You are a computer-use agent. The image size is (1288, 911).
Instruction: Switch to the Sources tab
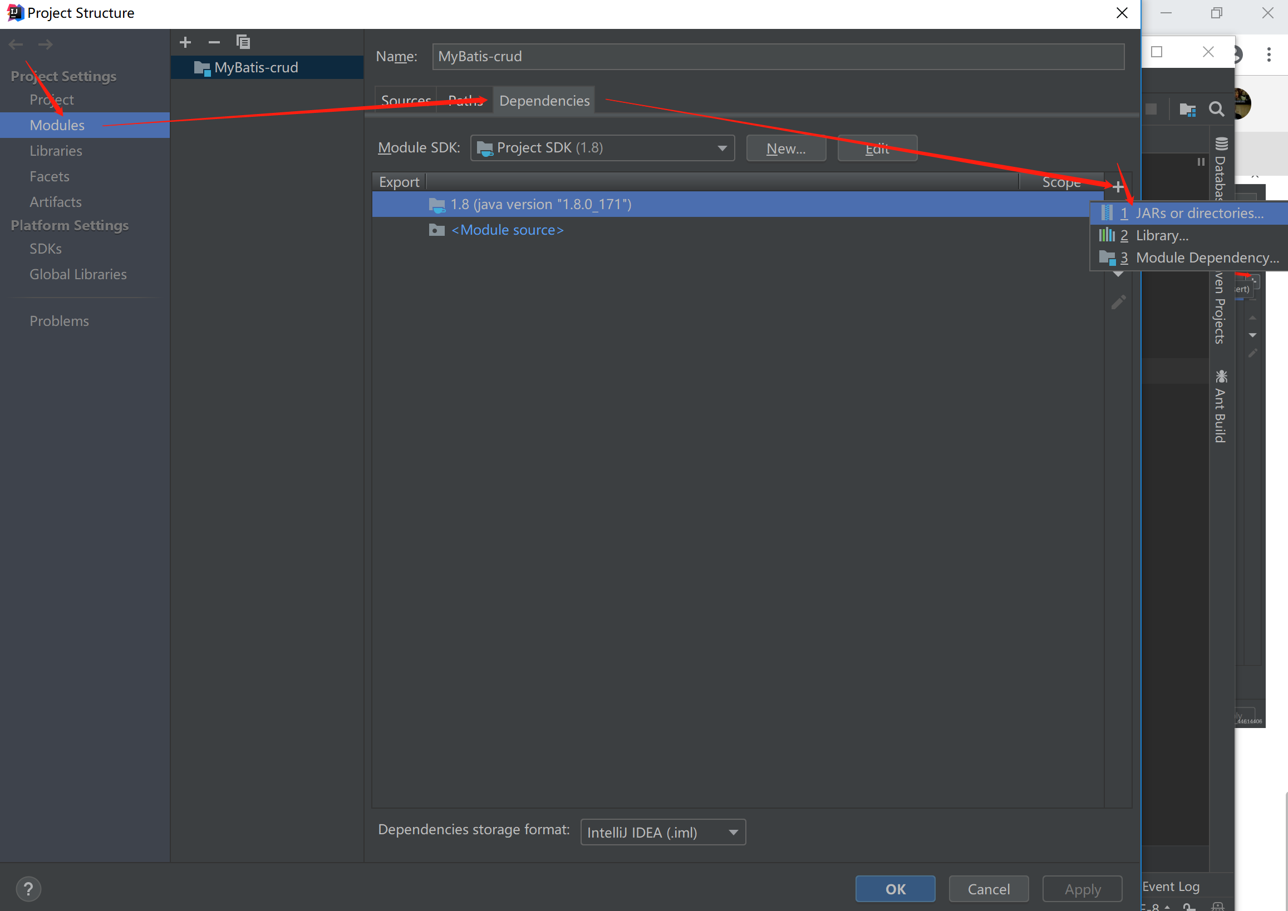pyautogui.click(x=405, y=100)
